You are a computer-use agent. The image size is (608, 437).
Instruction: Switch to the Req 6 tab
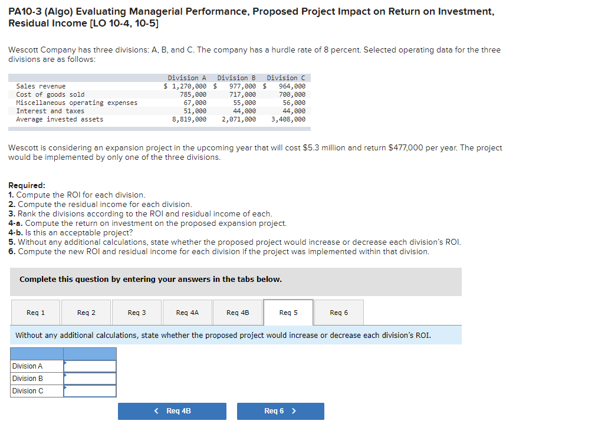(339, 313)
